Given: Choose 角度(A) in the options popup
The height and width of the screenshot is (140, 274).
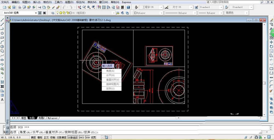Looking at the screenshot, I should (112, 71).
